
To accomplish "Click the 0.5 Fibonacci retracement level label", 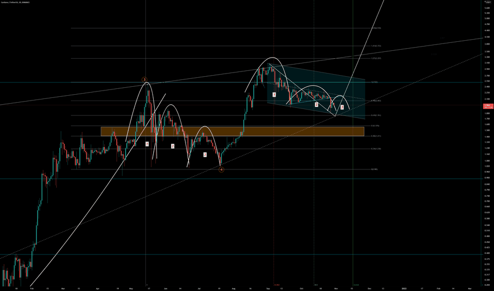I will click(375, 126).
